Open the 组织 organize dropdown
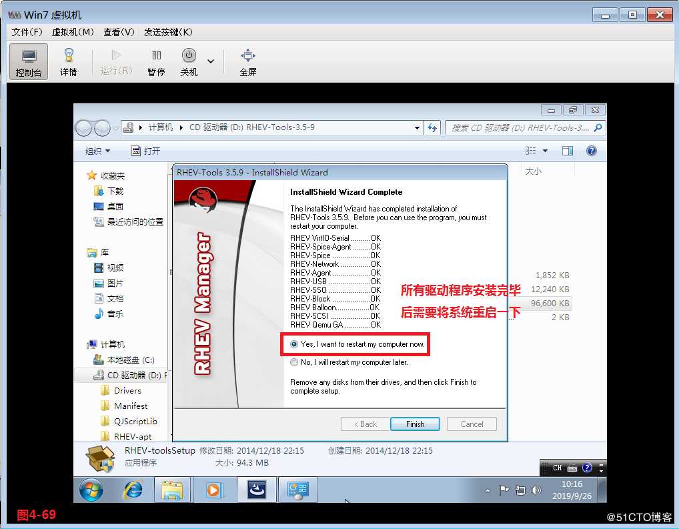This screenshot has height=529, width=679. click(x=97, y=151)
